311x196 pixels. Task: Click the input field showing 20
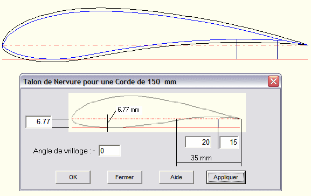click(198, 142)
